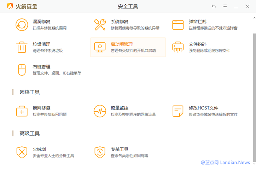Click the 火绒安全 logo in header
Image resolution: width=256 pixels, height=169 pixels.
(x=22, y=6)
